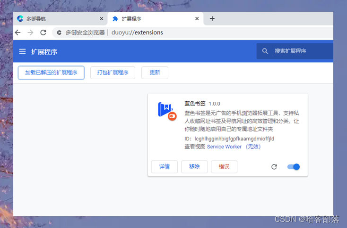Click 加载已解压的扩展程序 button
This screenshot has height=228, width=347.
coord(51,73)
